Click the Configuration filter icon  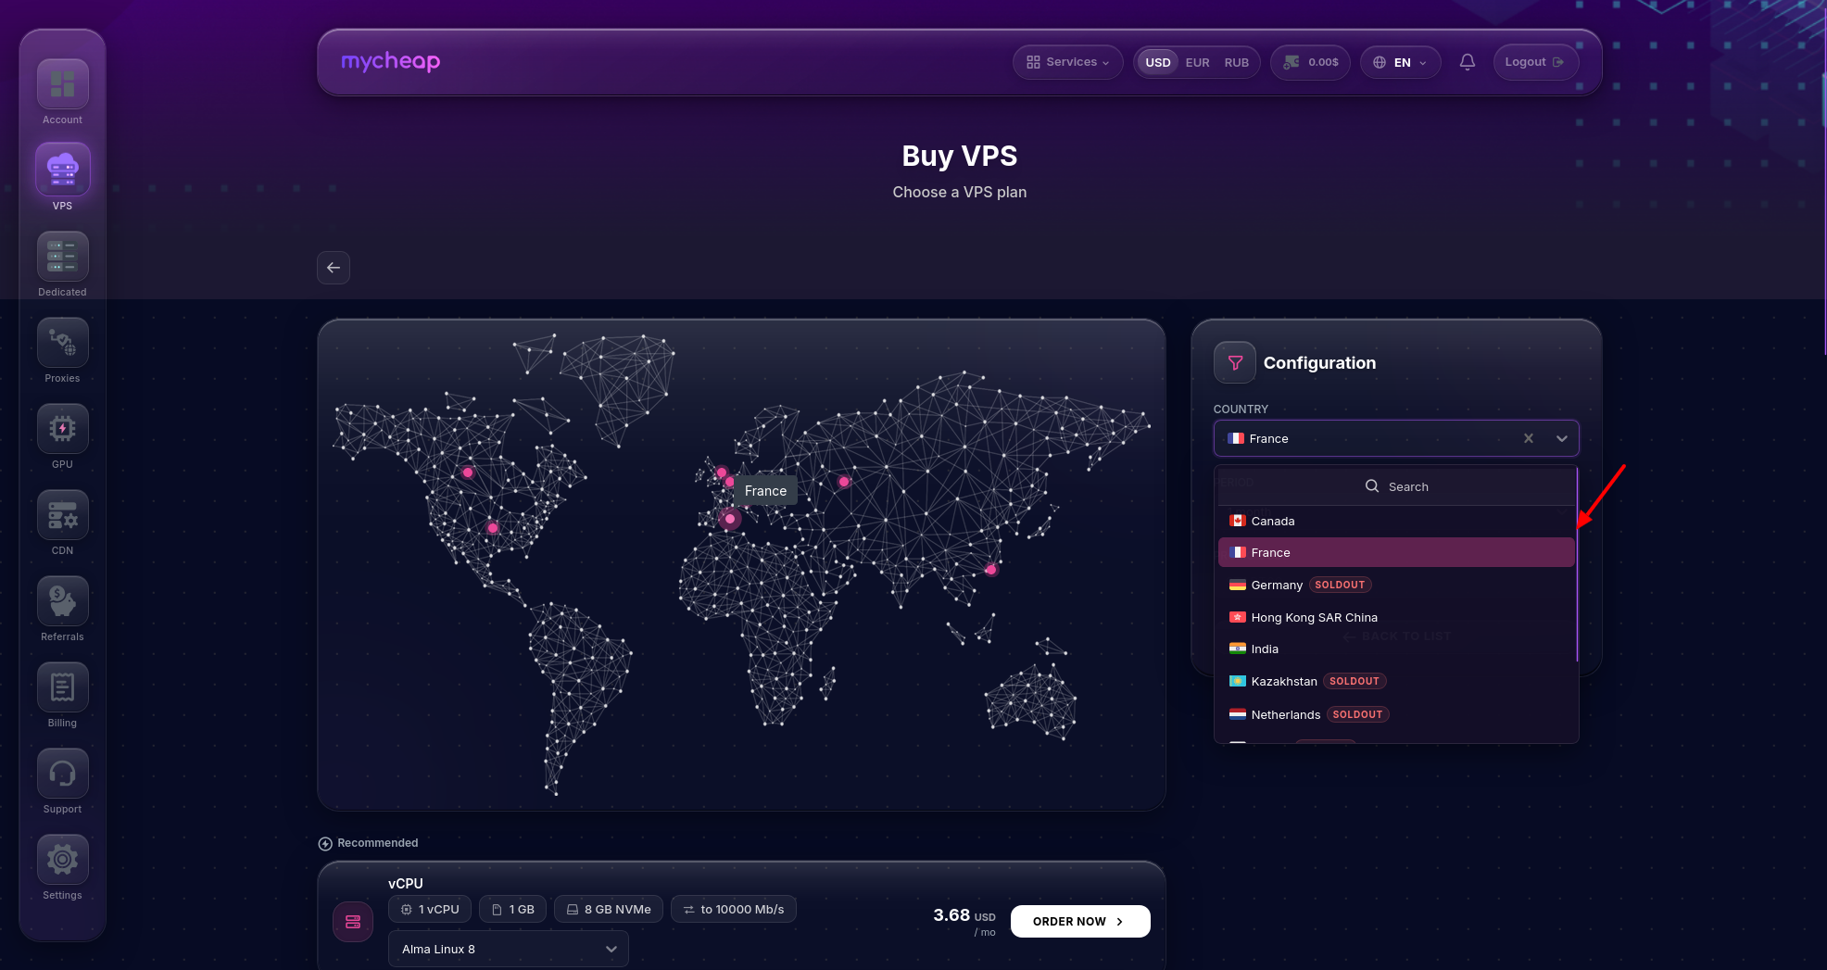point(1235,363)
